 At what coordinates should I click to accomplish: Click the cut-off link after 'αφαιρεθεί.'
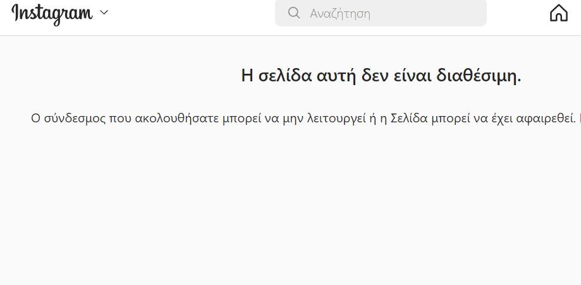[x=579, y=119]
